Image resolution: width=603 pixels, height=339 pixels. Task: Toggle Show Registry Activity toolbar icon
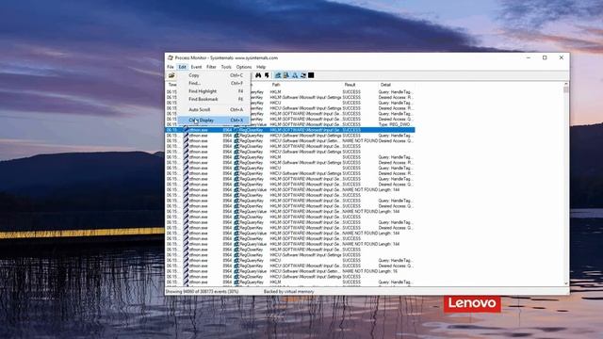278,75
